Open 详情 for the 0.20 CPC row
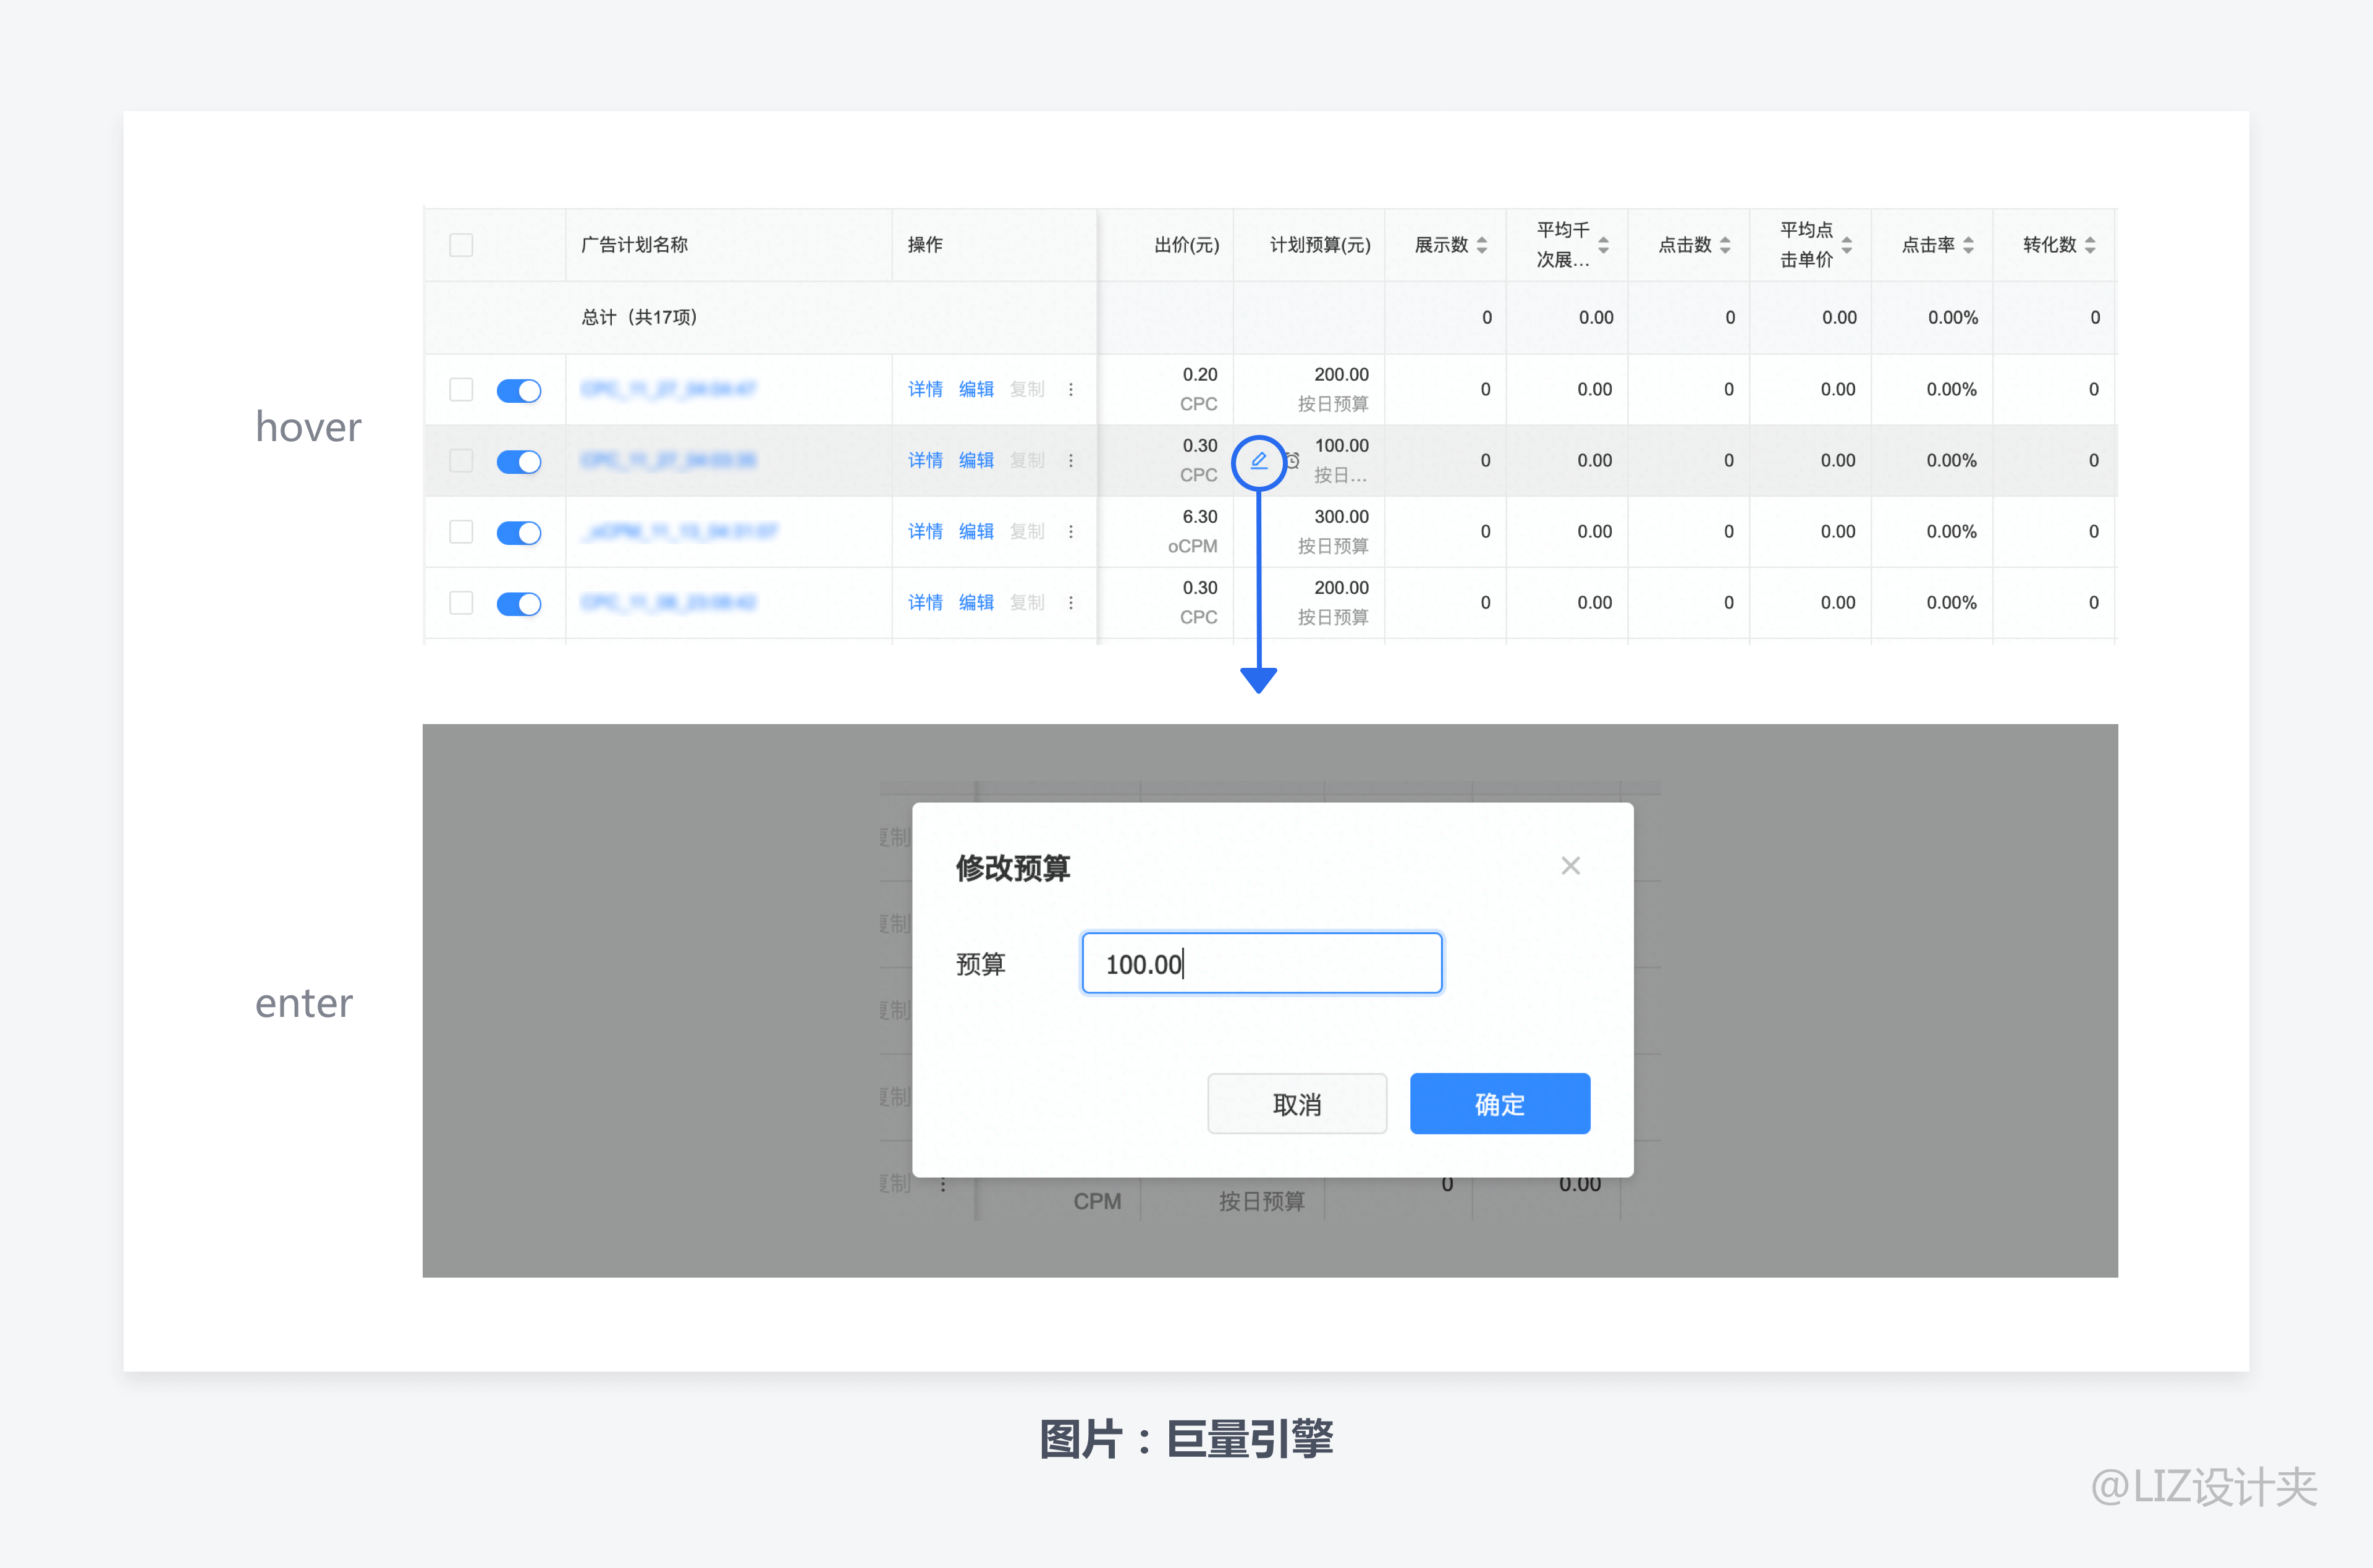 coord(925,389)
